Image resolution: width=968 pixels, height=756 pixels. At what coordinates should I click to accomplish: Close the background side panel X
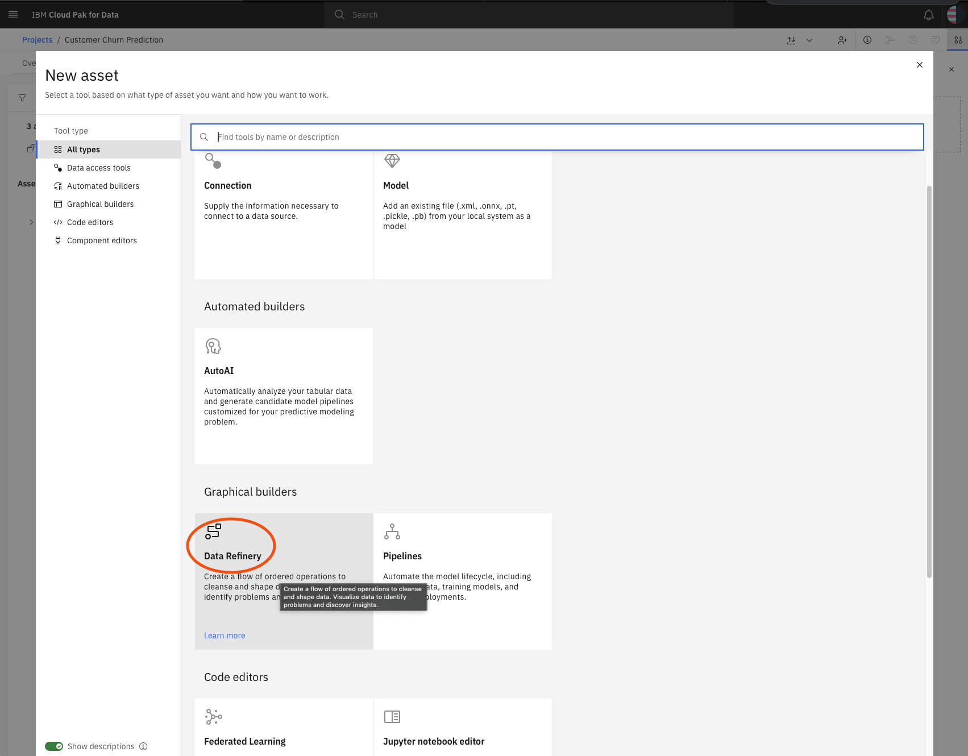coord(952,69)
